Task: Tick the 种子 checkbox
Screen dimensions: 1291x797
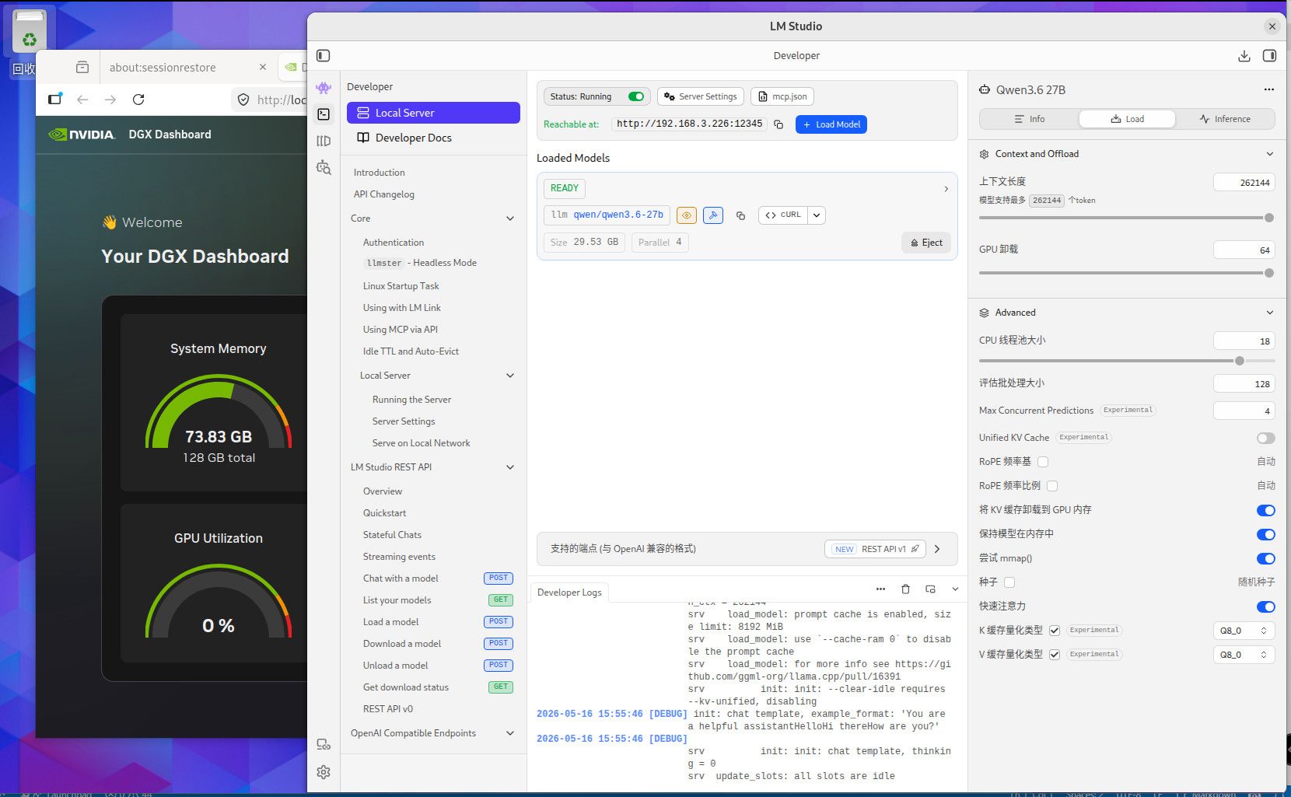Action: click(1009, 582)
